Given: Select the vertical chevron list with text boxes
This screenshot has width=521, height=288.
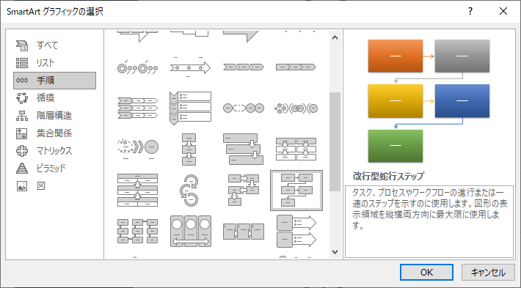Looking at the screenshot, I should (190, 108).
